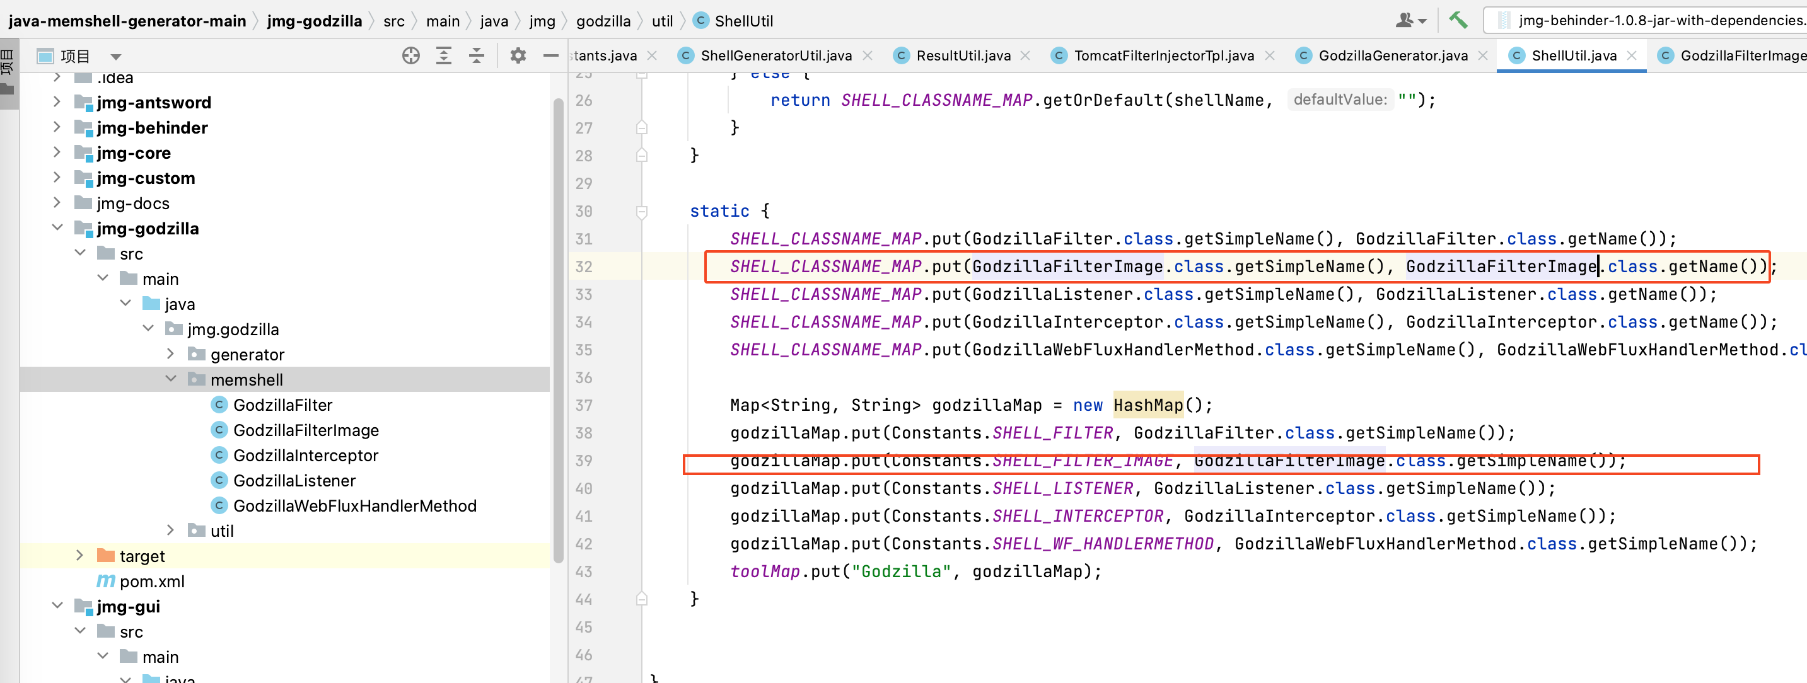Viewport: 1807px width, 683px height.
Task: Click the Expand All icon in project toolbar
Action: coord(444,55)
